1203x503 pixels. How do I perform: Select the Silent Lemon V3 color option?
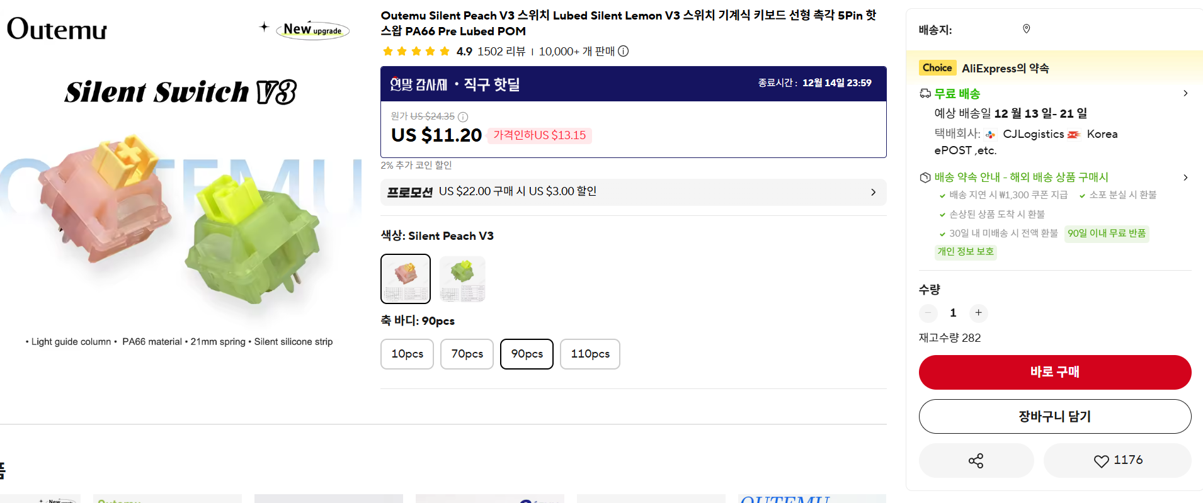pos(462,278)
